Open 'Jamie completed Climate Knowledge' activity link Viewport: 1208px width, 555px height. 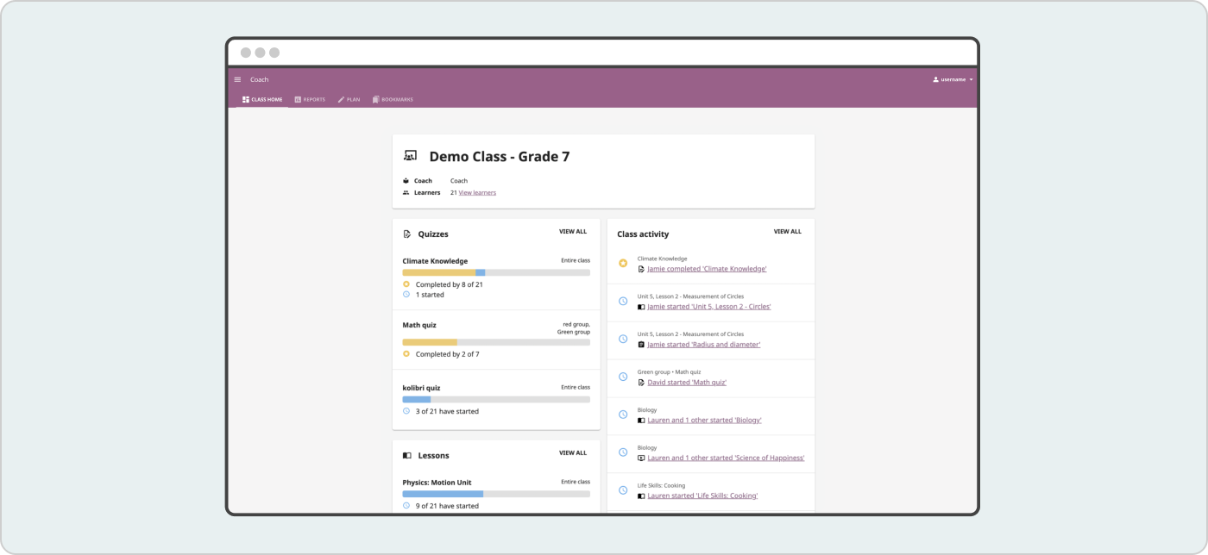[708, 268]
